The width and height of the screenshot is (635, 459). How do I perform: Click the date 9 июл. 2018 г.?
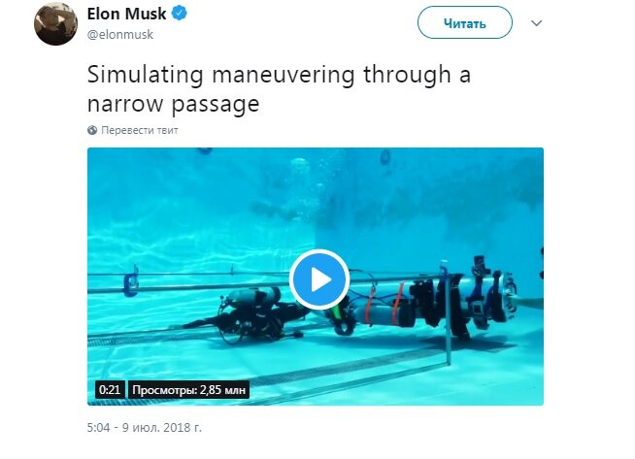pos(162,427)
